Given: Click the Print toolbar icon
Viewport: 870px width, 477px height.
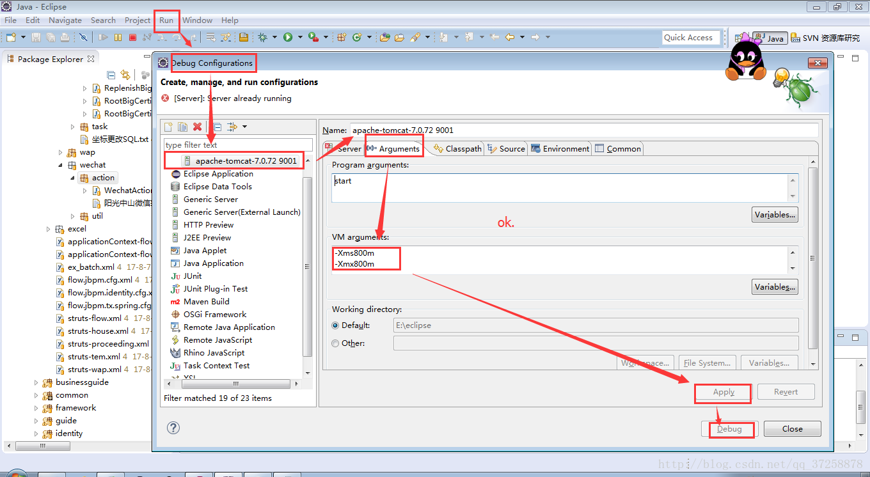Looking at the screenshot, I should (66, 38).
